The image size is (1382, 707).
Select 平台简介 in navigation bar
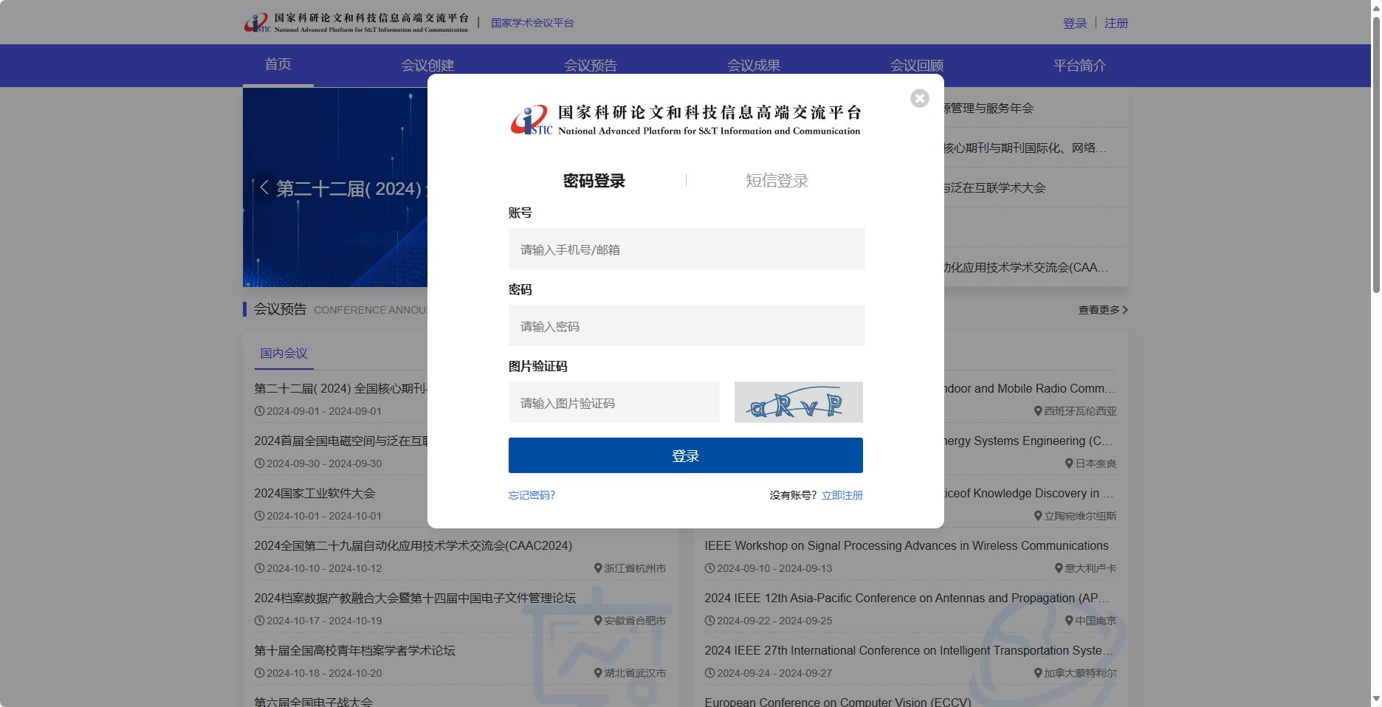[x=1079, y=66]
